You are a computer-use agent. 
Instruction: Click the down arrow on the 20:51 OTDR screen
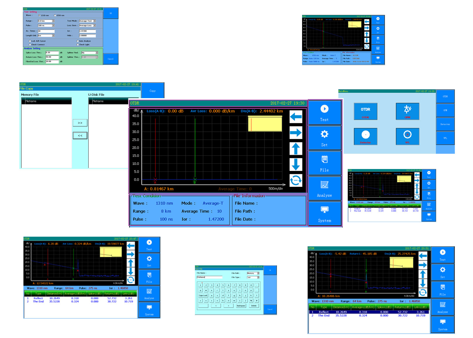tap(423, 283)
